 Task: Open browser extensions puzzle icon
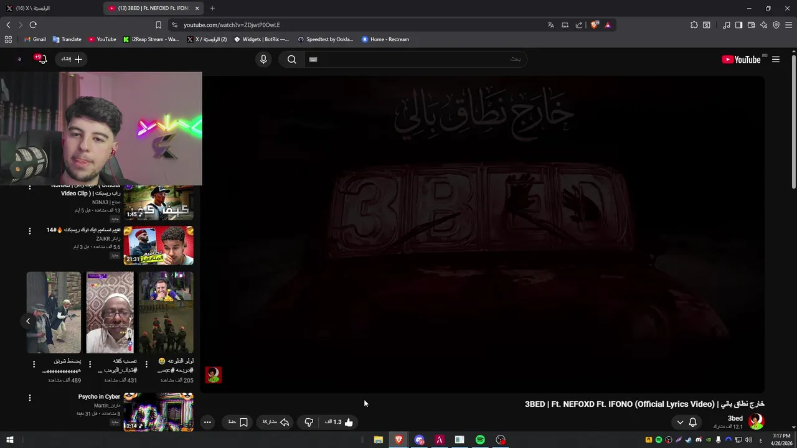[694, 25]
